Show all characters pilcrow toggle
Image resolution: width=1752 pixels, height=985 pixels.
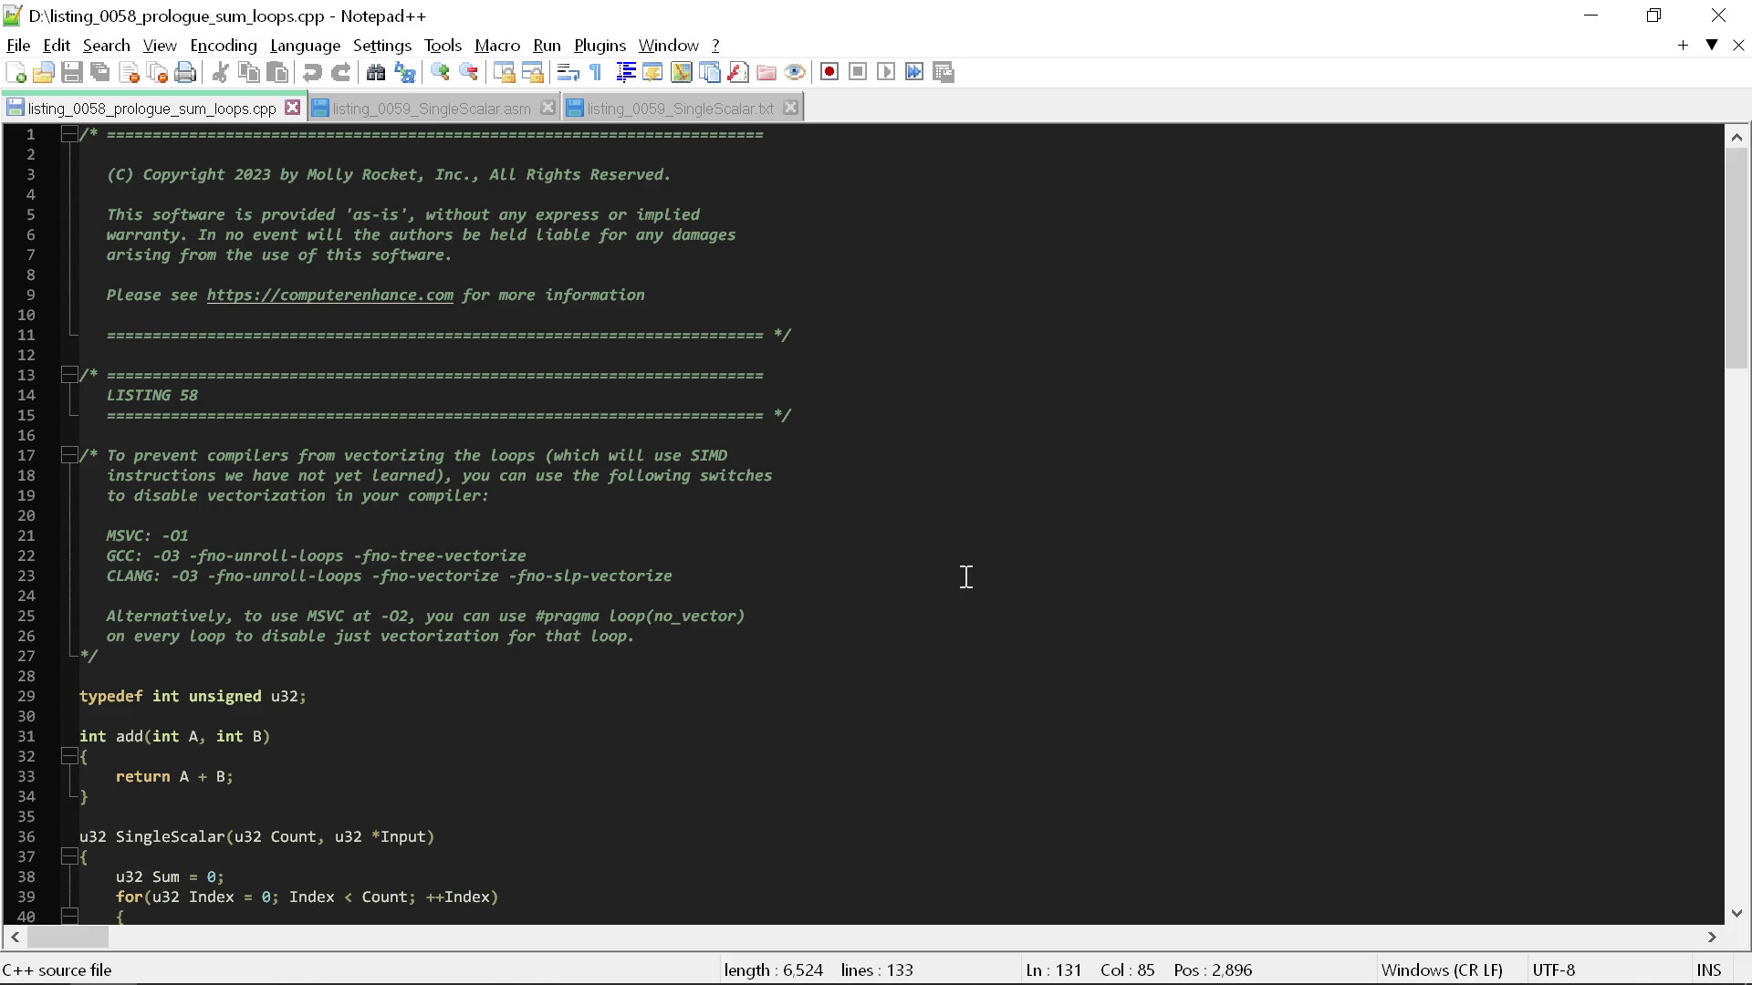pyautogui.click(x=596, y=72)
